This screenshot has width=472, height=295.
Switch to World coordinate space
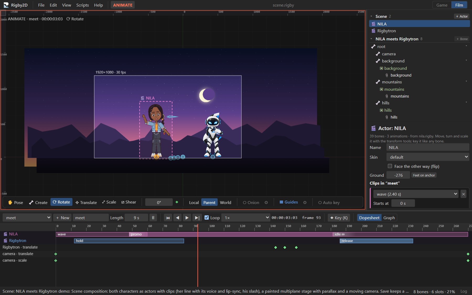point(226,202)
